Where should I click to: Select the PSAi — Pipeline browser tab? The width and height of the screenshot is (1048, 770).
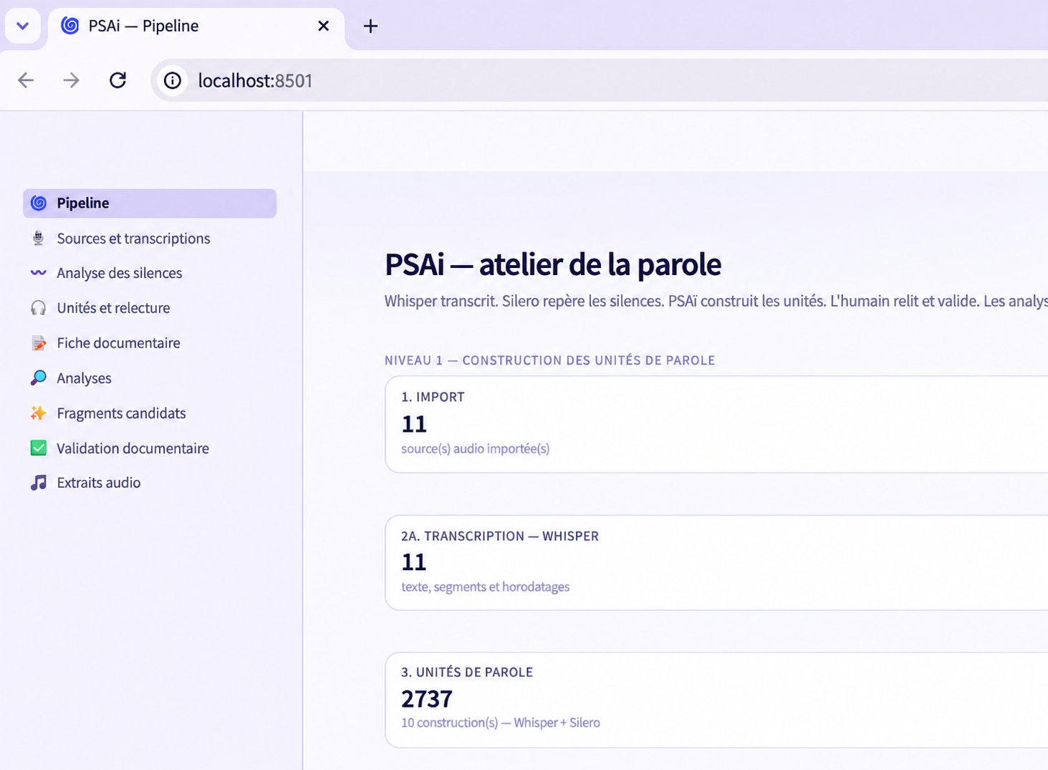(x=196, y=28)
